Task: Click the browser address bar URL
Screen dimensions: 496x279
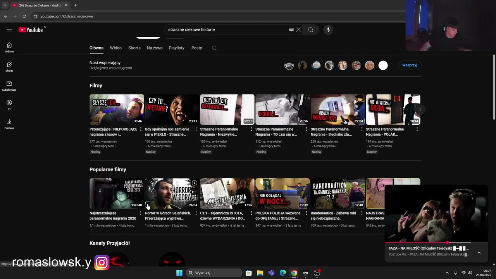Action: click(x=67, y=16)
